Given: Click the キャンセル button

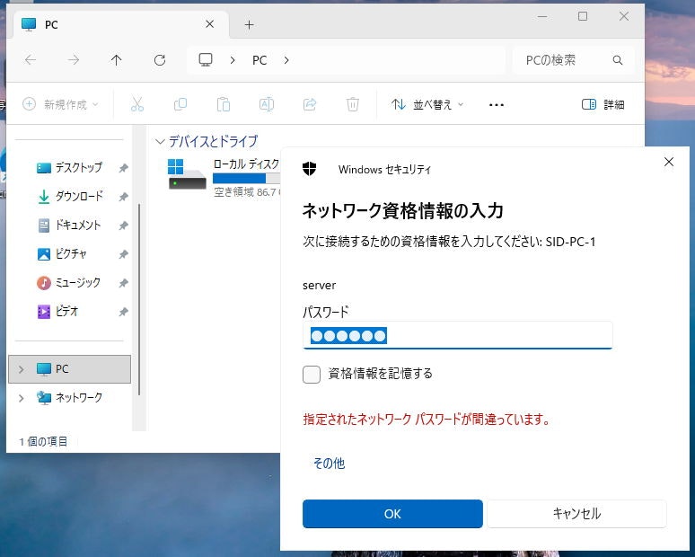Looking at the screenshot, I should pos(576,514).
